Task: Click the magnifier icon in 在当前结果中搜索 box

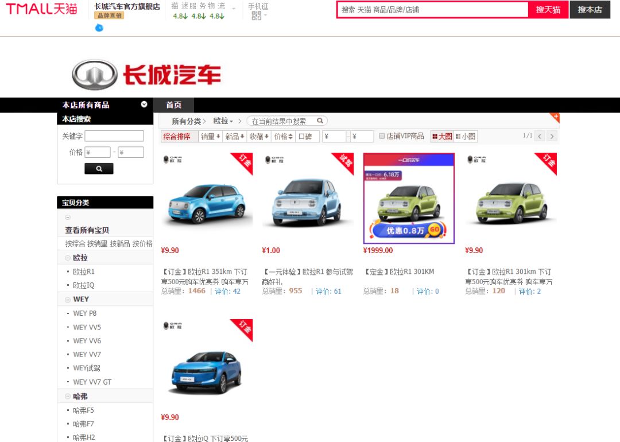Action: [x=320, y=121]
